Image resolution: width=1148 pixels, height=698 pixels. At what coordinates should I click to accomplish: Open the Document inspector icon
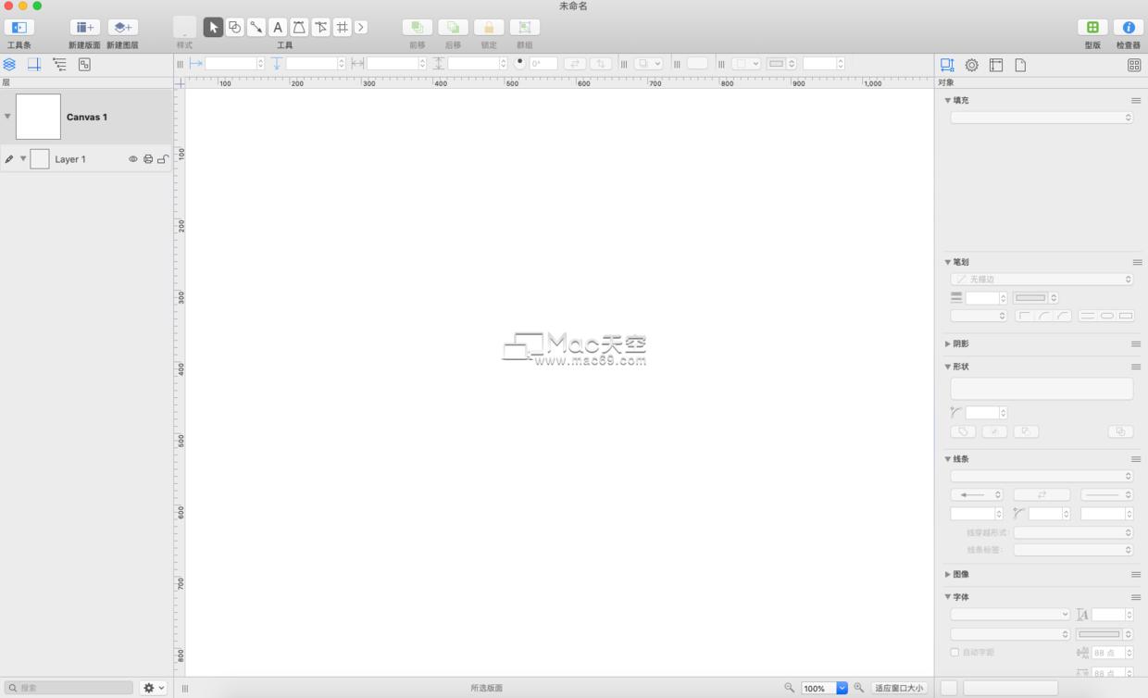[x=1019, y=65]
